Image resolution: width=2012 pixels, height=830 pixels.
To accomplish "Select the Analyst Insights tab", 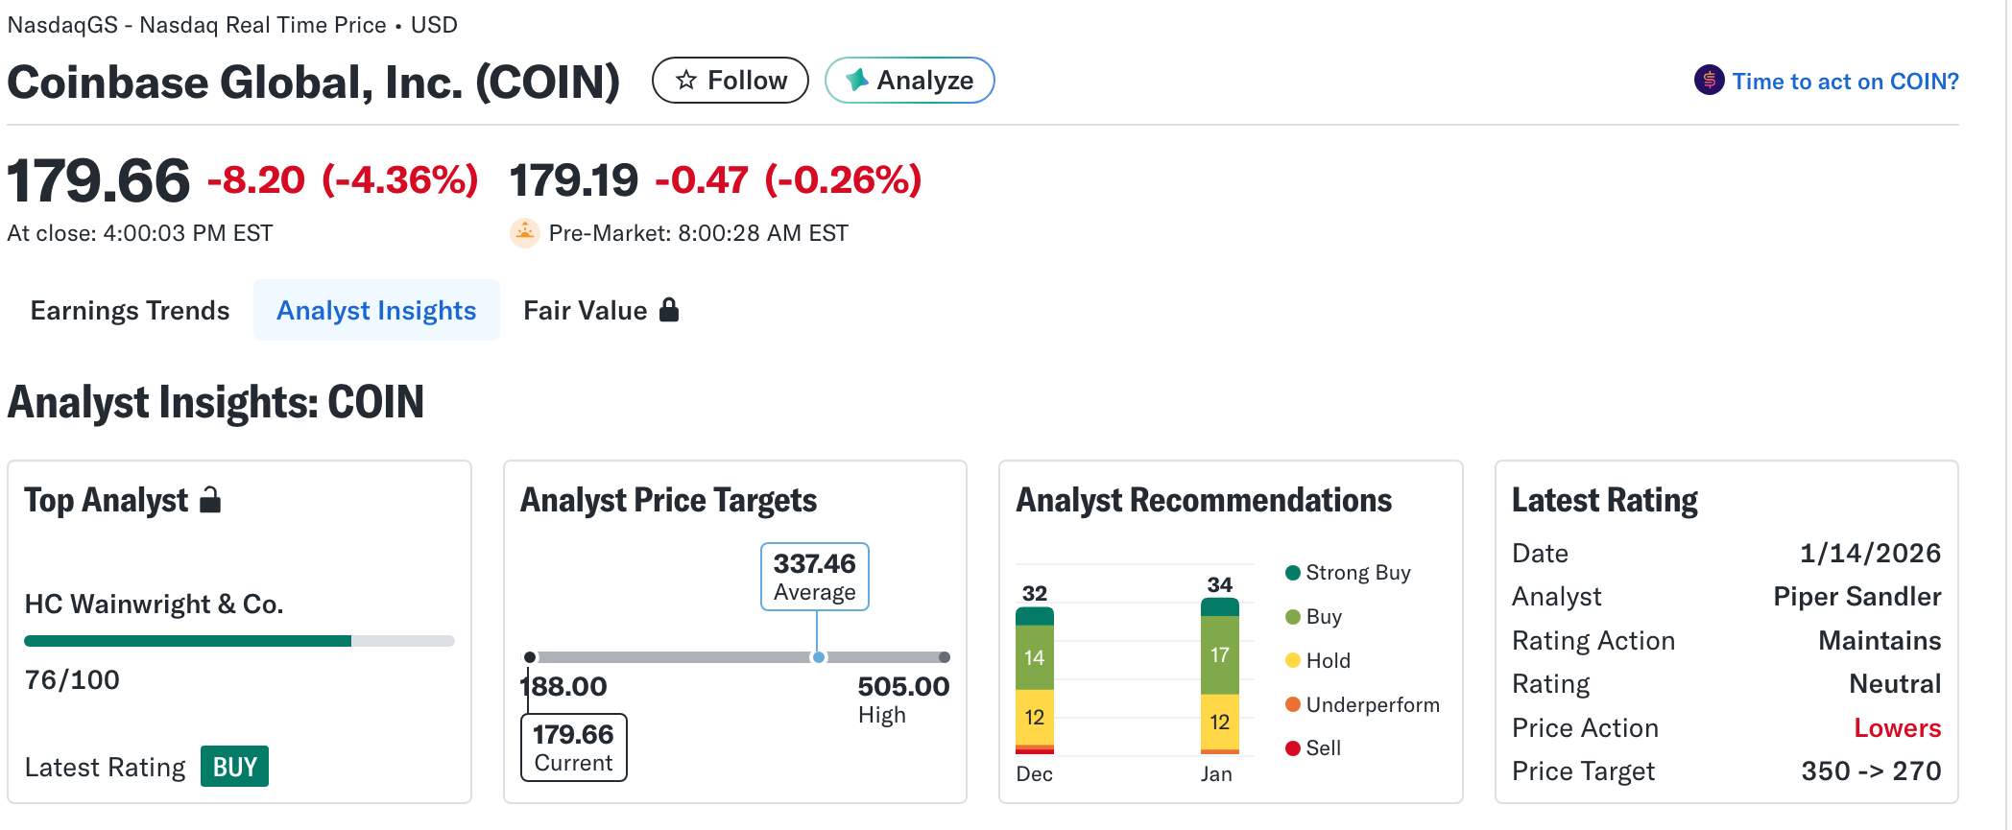I will pyautogui.click(x=376, y=310).
